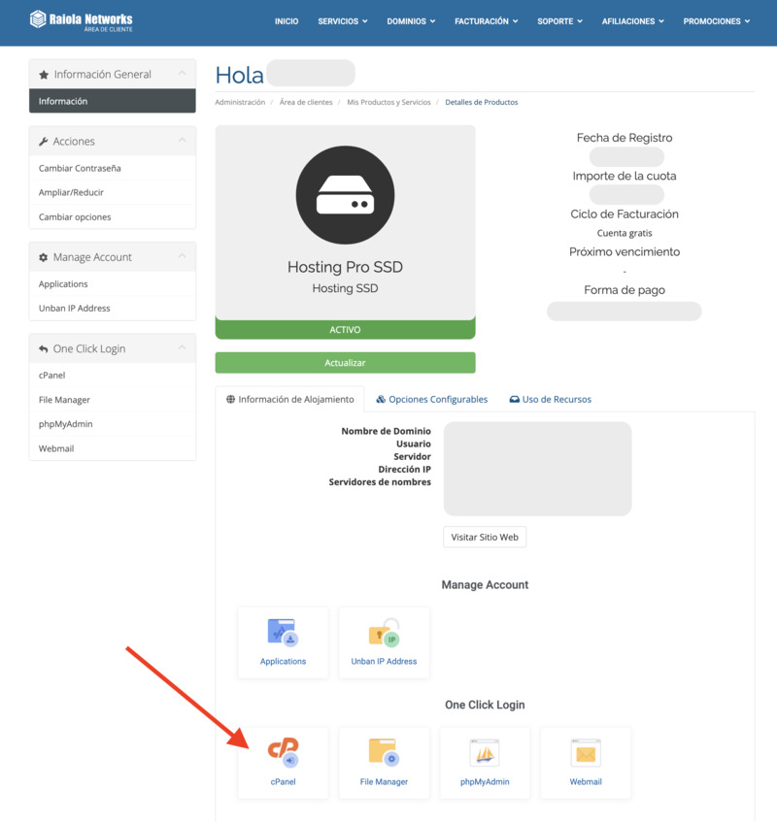Image resolution: width=777 pixels, height=822 pixels.
Task: Open the Promociones dropdown menu
Action: tap(716, 21)
